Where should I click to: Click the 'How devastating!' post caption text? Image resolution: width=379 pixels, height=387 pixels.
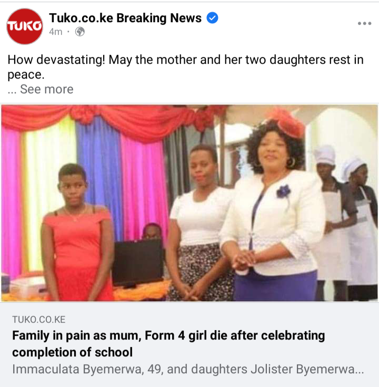coord(185,67)
